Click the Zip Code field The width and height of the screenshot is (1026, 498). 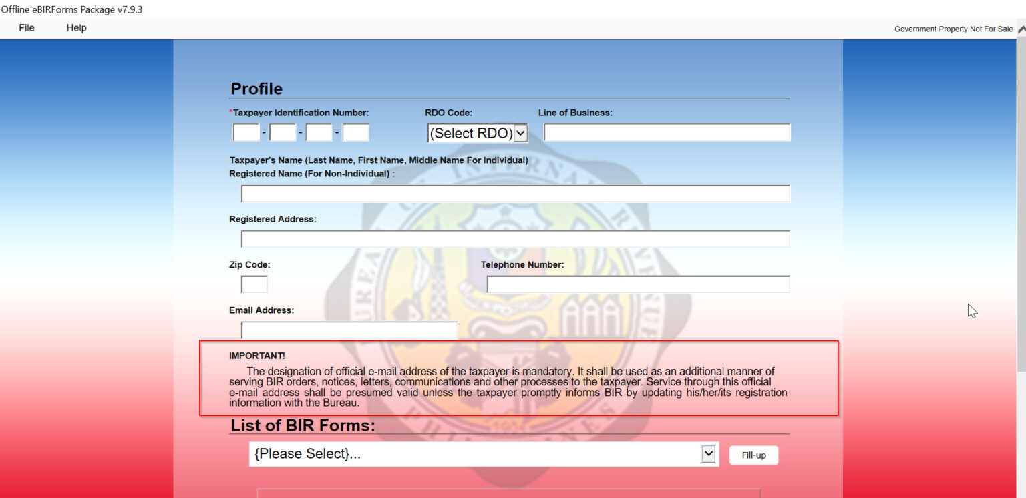(254, 284)
